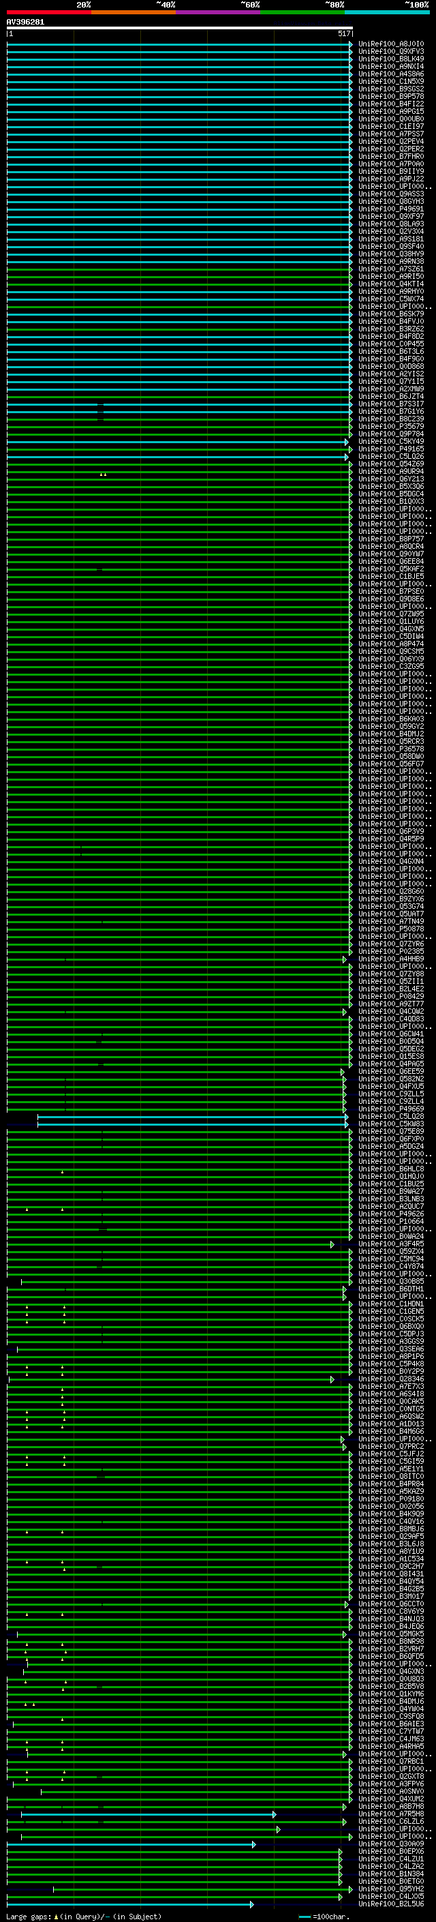Select hit UniRef100_B8P757
The height and width of the screenshot is (1922, 436).
[391, 539]
